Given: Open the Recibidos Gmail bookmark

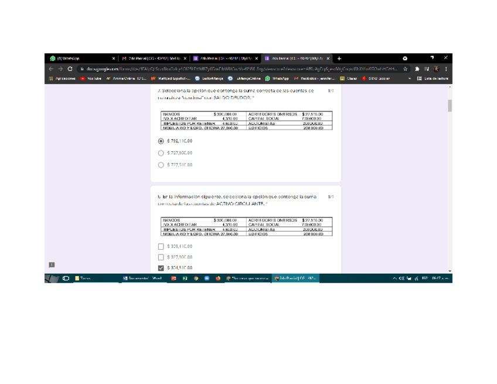Looking at the screenshot, I should tap(314, 79).
